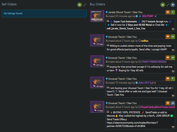Click Unusual Taunt title on walluu listing
177x132 pixels.
(122, 37)
